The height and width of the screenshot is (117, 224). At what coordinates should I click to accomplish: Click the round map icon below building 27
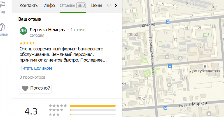180,58
